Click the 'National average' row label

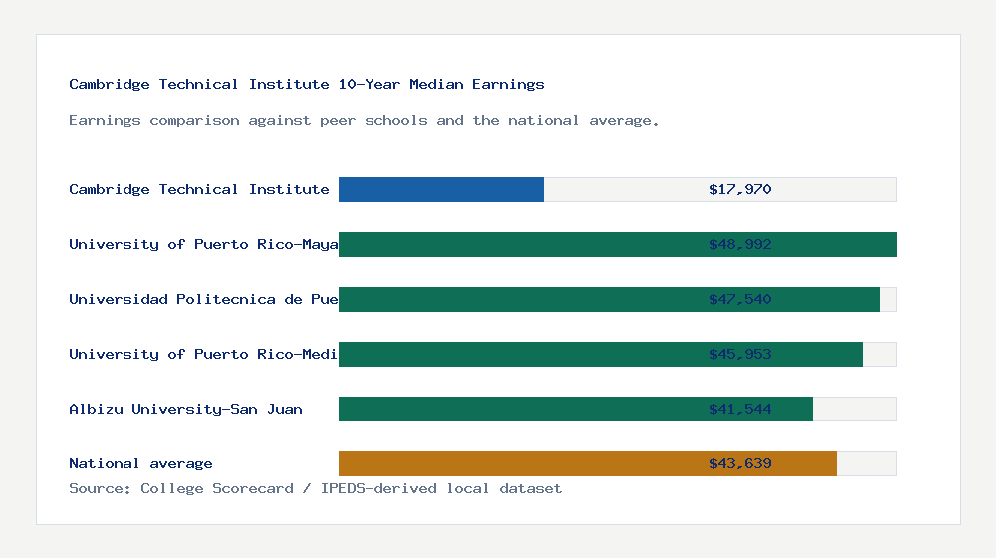[x=140, y=464]
